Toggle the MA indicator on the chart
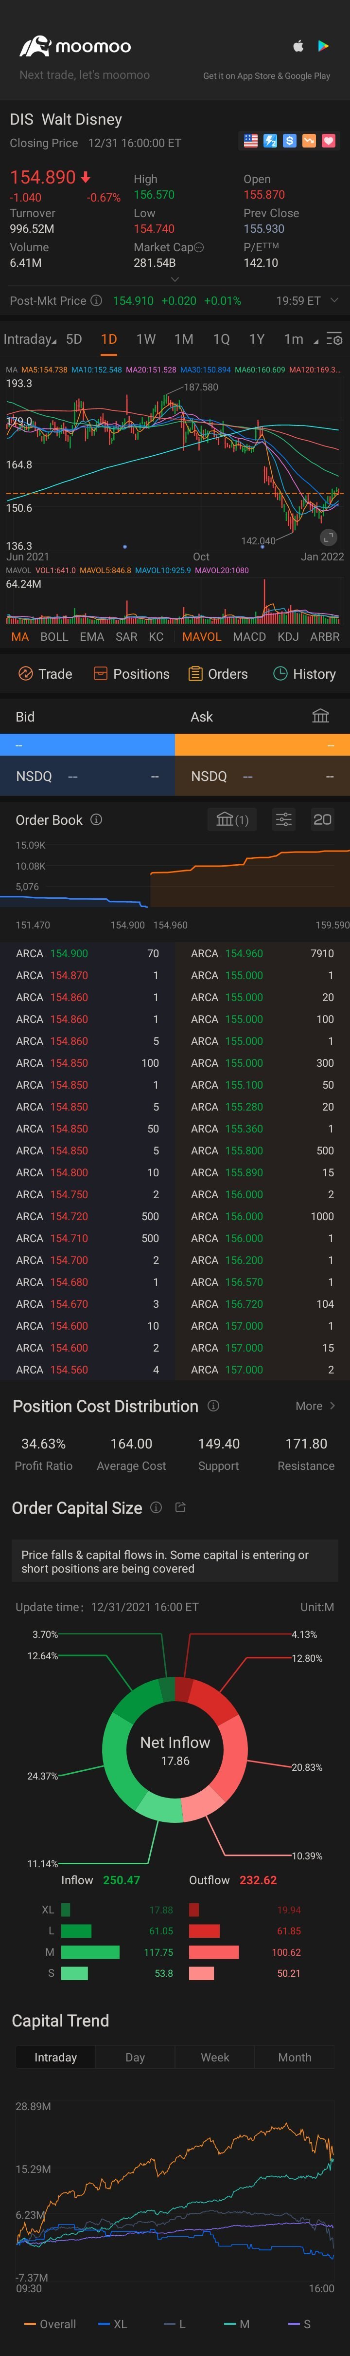350x2356 pixels. [20, 636]
